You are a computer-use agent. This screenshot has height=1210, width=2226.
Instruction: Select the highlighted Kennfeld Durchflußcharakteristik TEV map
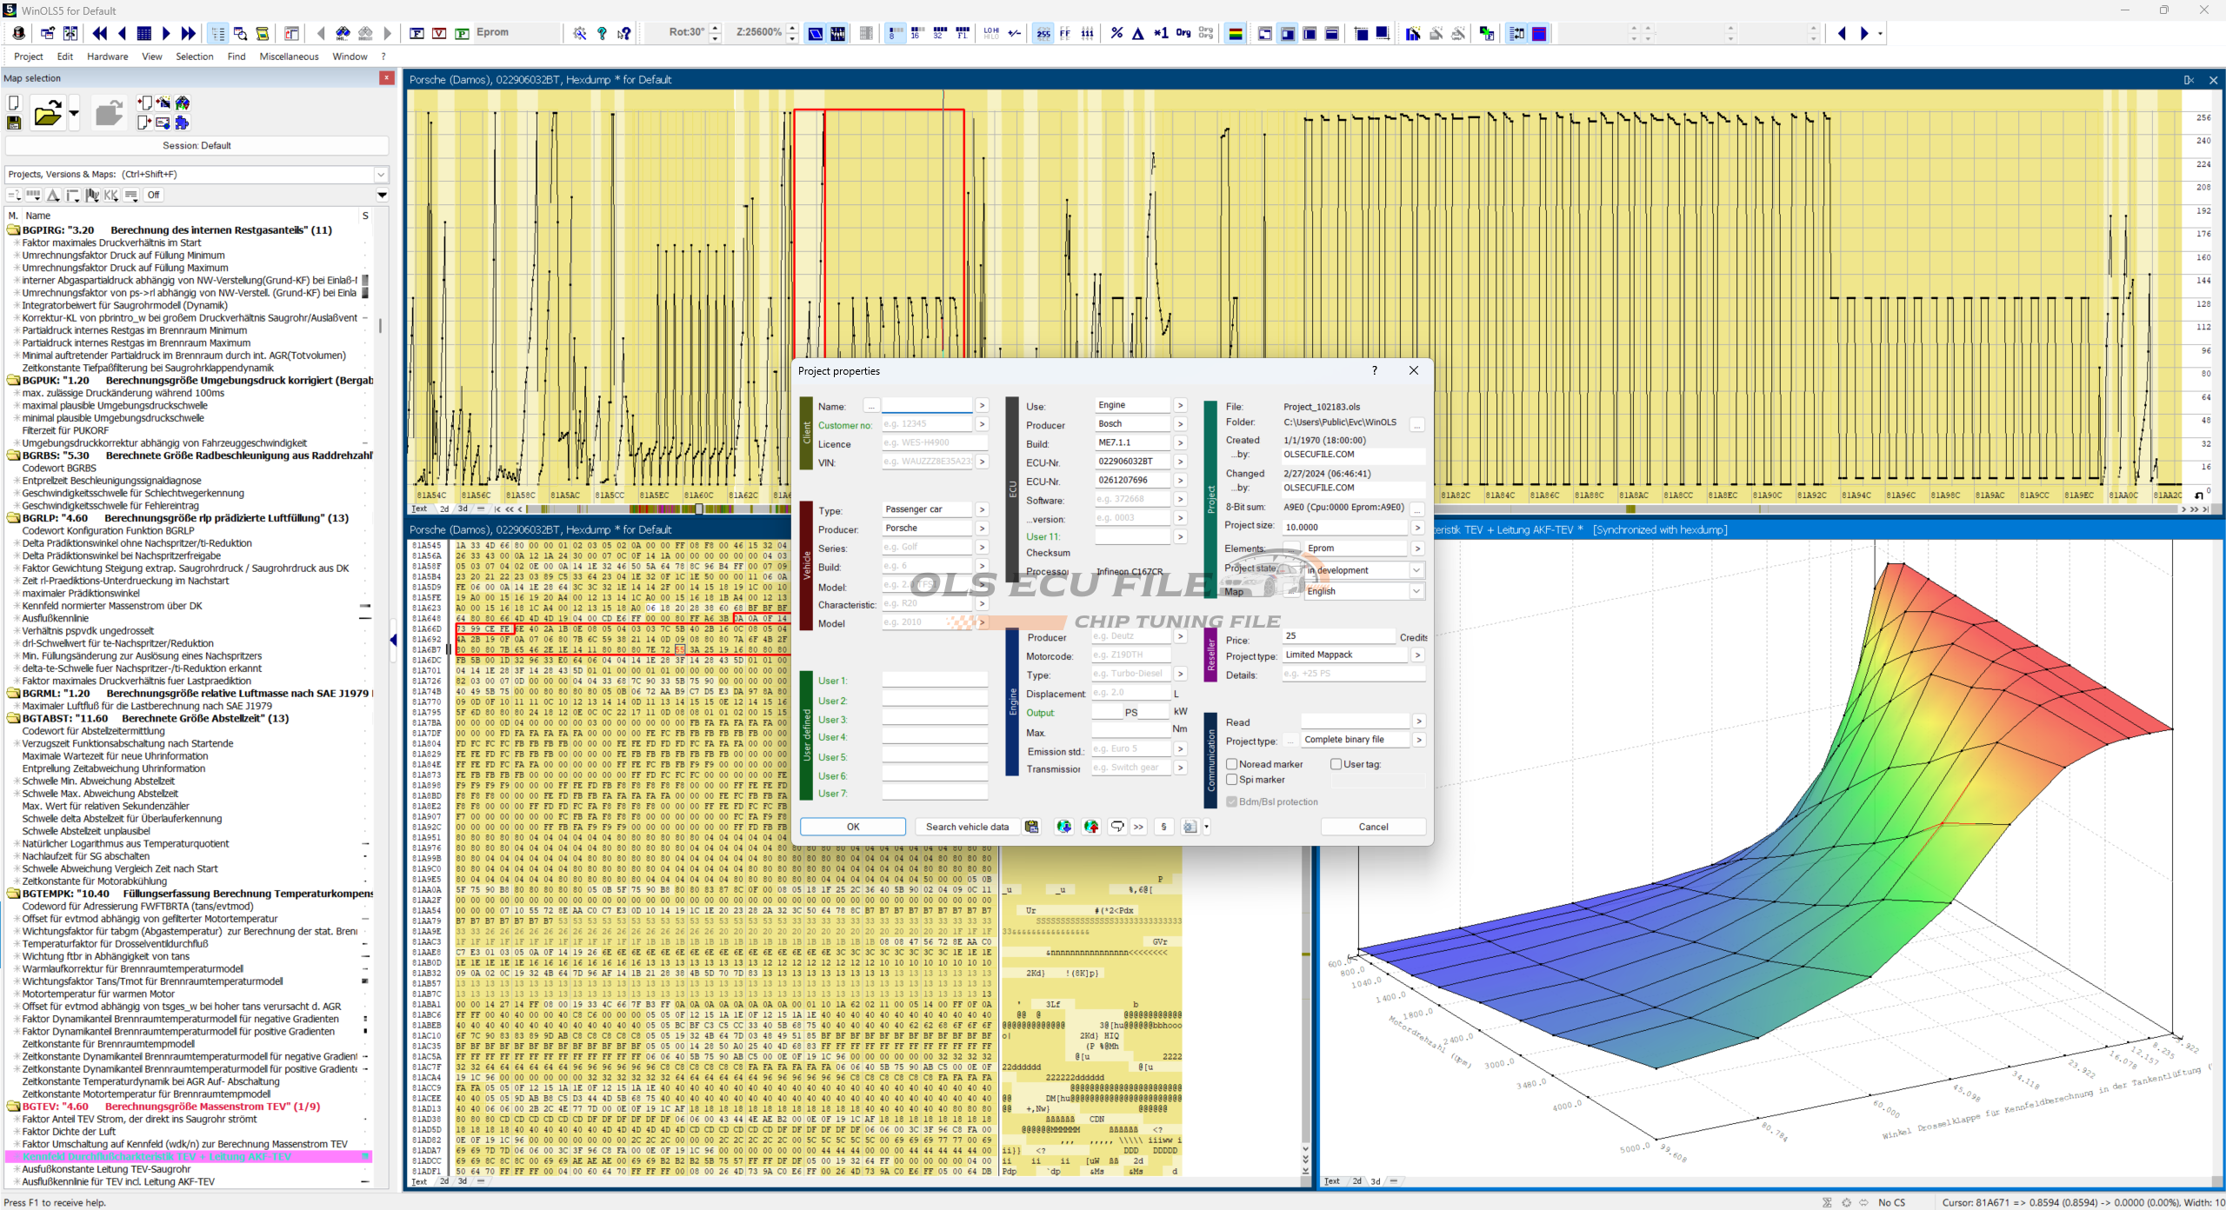[x=188, y=1157]
